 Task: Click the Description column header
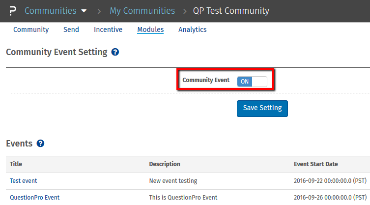[x=165, y=164]
